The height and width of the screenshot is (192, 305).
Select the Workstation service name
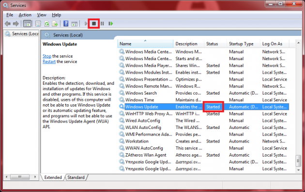(137, 141)
